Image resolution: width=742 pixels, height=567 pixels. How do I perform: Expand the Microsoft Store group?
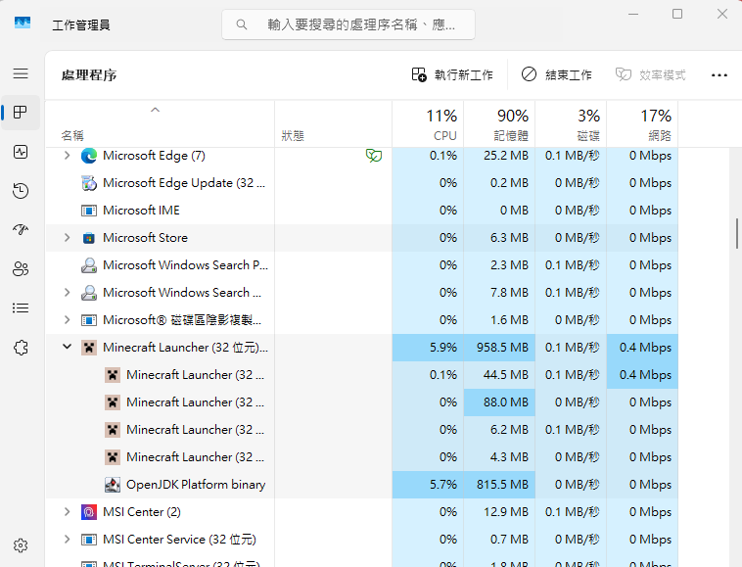pos(68,238)
